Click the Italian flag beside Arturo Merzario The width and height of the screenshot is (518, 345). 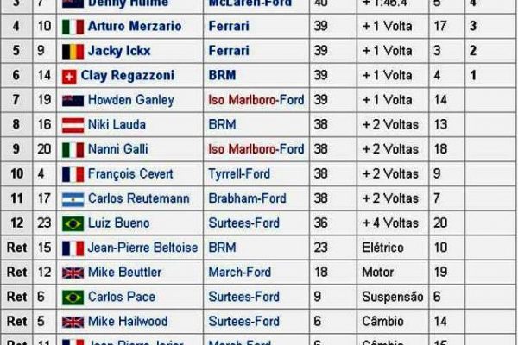tap(73, 26)
